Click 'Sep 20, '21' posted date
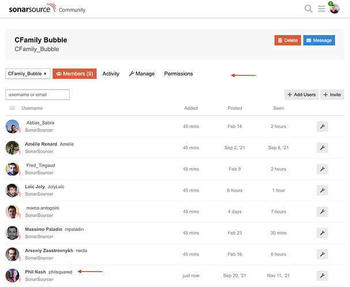 [x=235, y=276]
